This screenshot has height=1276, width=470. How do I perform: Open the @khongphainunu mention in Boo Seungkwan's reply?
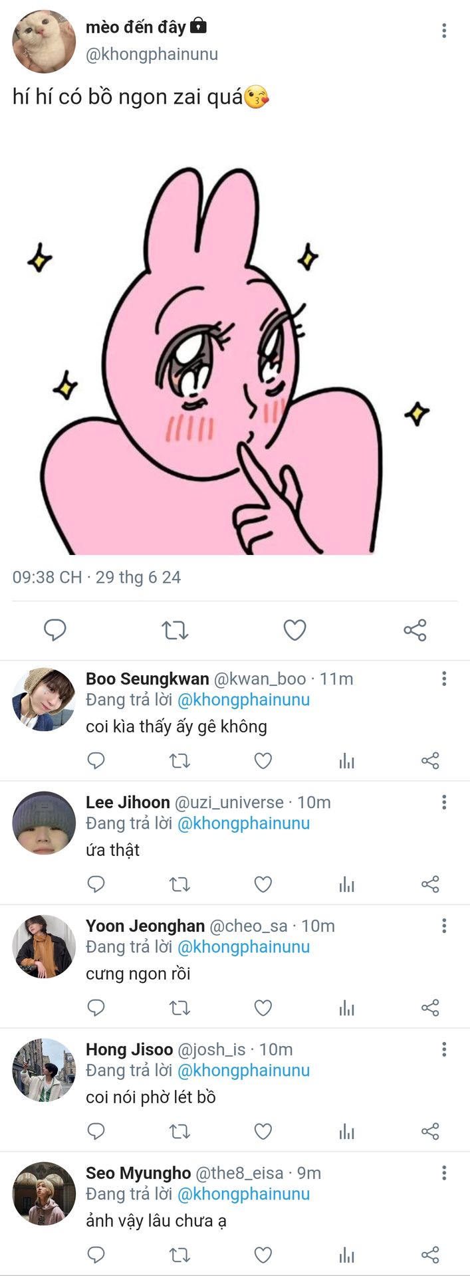(x=243, y=700)
